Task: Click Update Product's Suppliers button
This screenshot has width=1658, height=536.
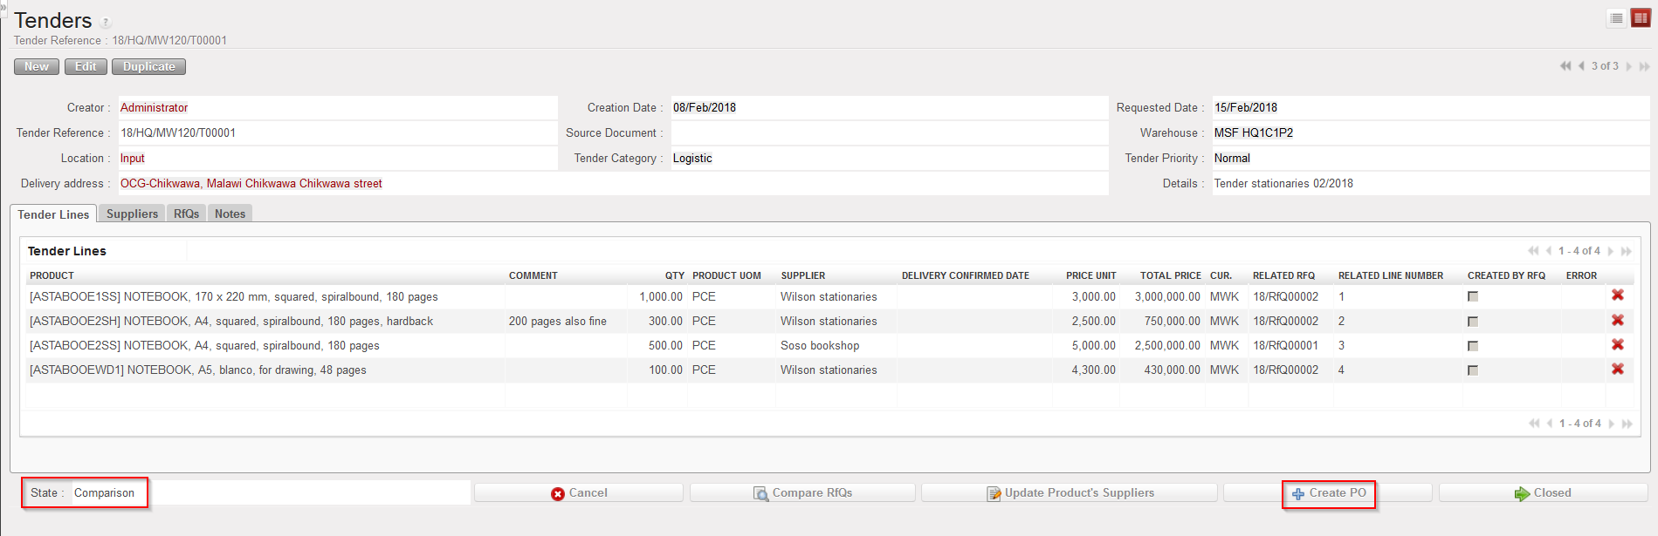Action: (1070, 492)
